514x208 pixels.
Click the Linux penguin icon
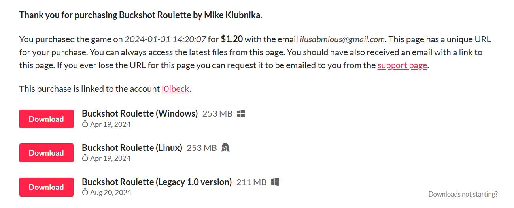225,148
